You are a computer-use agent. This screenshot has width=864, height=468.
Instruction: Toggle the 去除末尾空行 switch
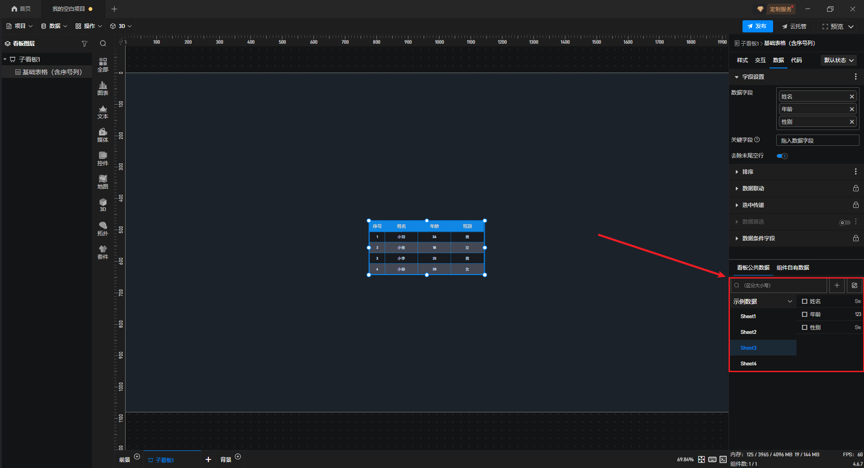click(x=782, y=156)
